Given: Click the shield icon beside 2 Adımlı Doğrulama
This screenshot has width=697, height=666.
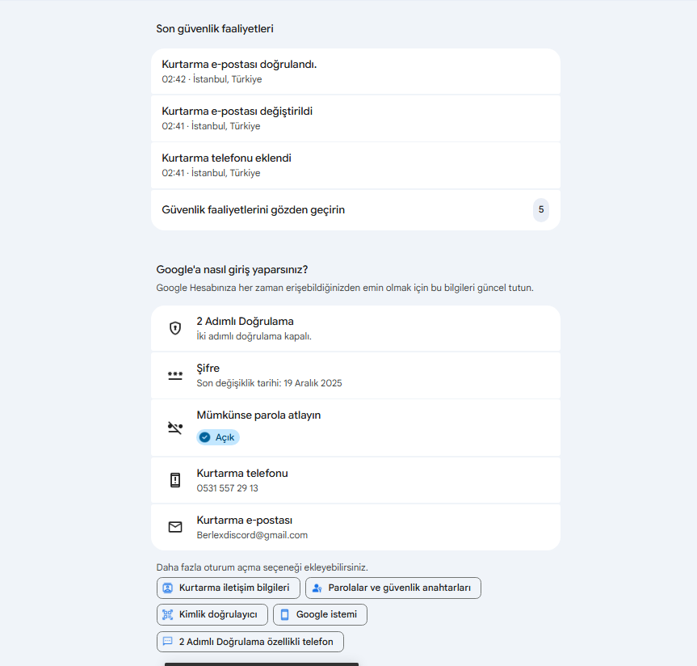Looking at the screenshot, I should 175,328.
